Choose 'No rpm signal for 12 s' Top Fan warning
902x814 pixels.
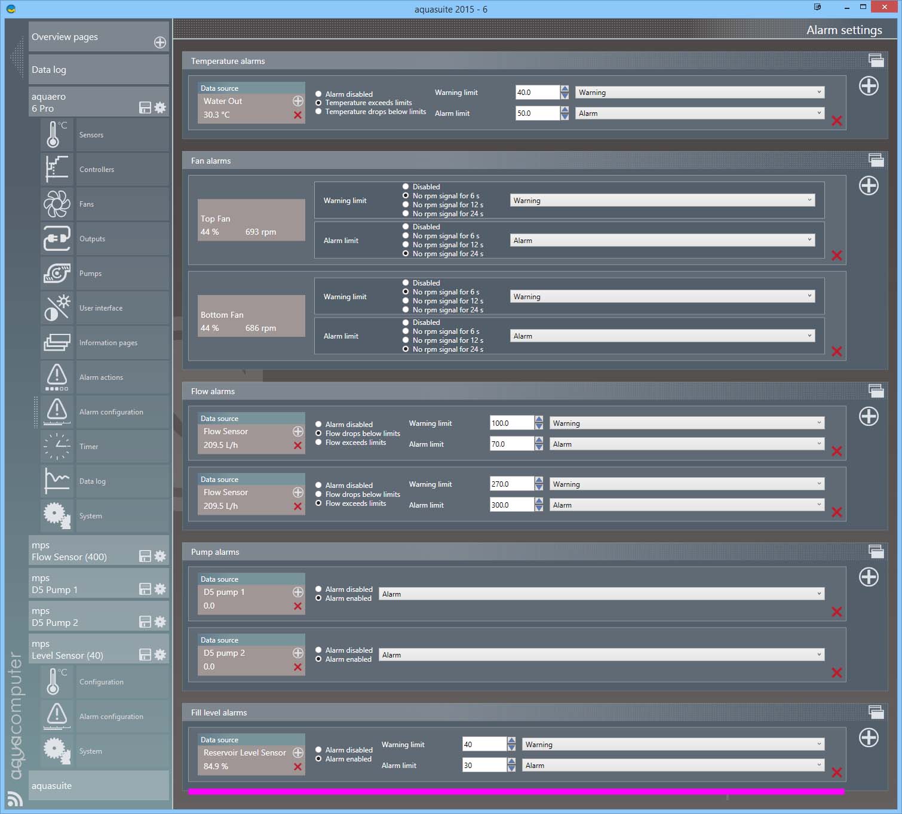pos(406,205)
